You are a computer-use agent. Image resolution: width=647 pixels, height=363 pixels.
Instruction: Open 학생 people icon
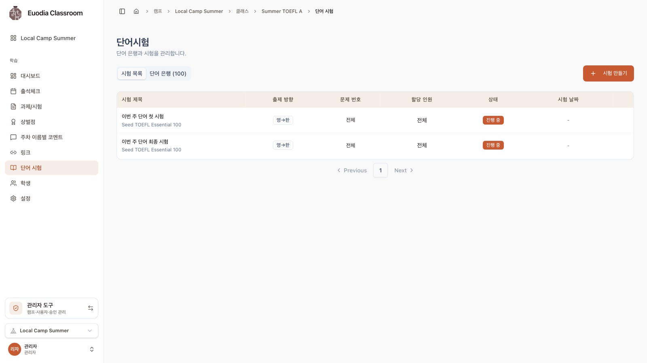(x=13, y=183)
